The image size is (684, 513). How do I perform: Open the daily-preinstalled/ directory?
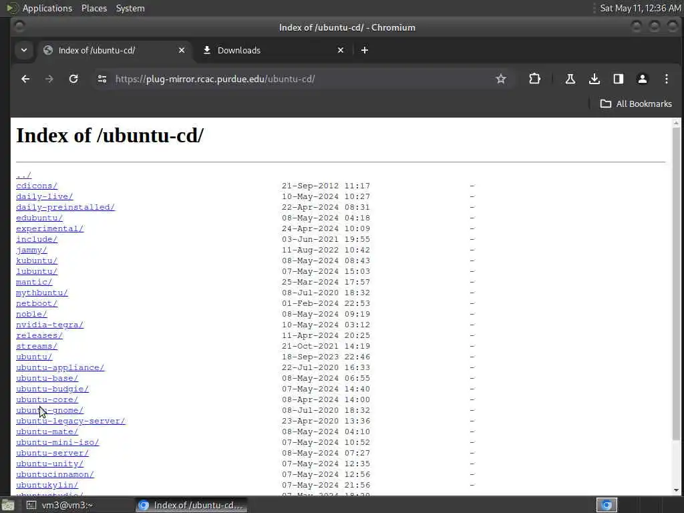65,207
